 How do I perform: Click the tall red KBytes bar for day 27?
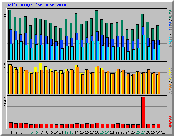pos(143,112)
